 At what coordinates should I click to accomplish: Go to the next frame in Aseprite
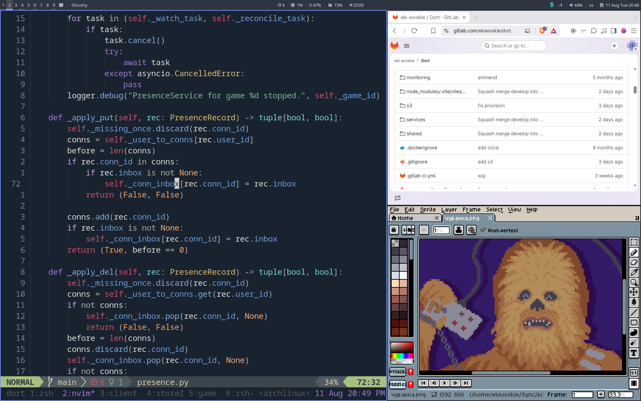pyautogui.click(x=455, y=383)
